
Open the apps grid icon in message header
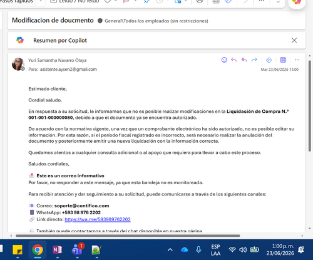283,60
